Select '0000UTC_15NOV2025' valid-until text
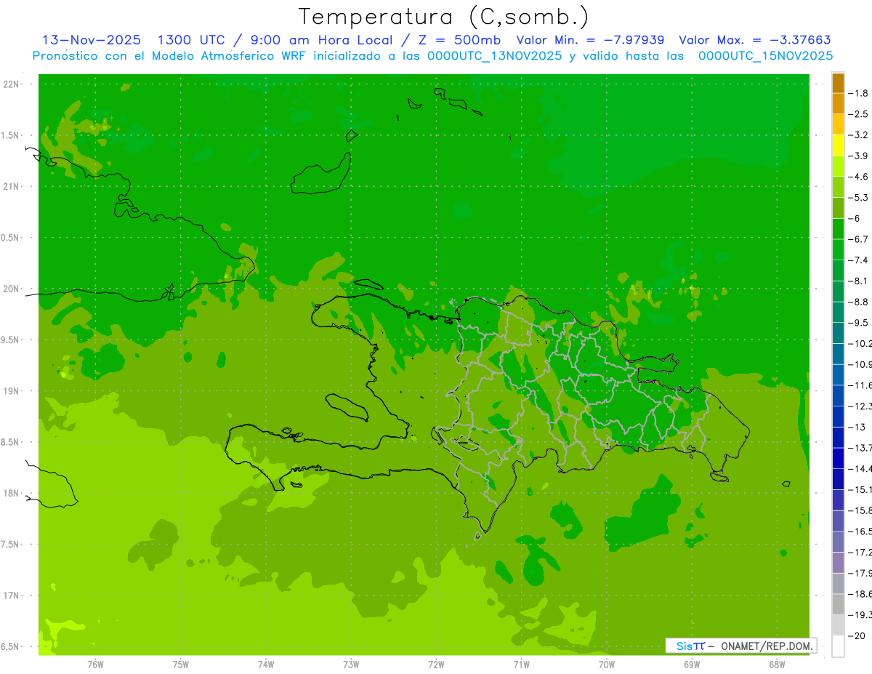872x674 pixels. [x=765, y=56]
